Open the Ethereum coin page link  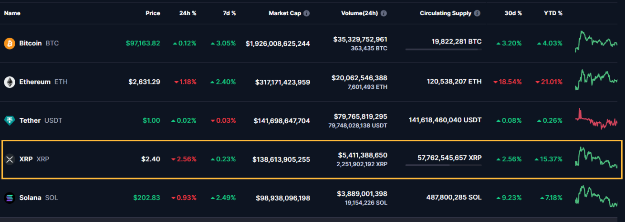point(43,82)
